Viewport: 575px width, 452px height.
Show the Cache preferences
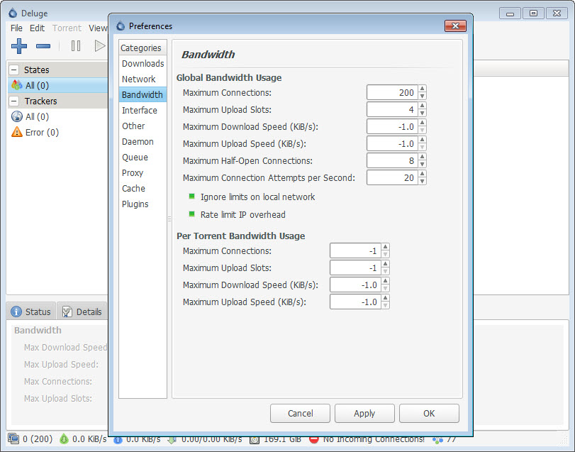[x=143, y=188]
